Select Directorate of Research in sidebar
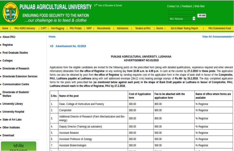 pos(16,68)
